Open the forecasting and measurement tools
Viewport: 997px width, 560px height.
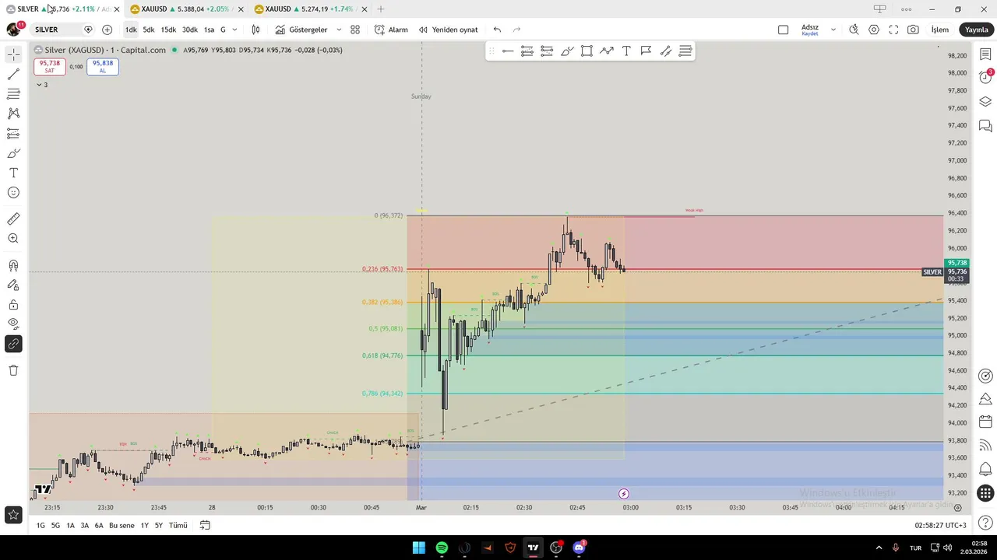click(13, 134)
